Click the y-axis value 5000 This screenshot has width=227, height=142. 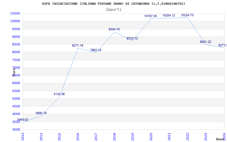point(16,99)
